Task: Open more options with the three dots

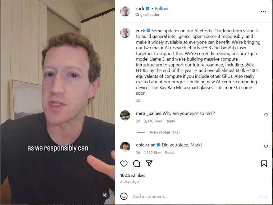Action: (x=263, y=11)
